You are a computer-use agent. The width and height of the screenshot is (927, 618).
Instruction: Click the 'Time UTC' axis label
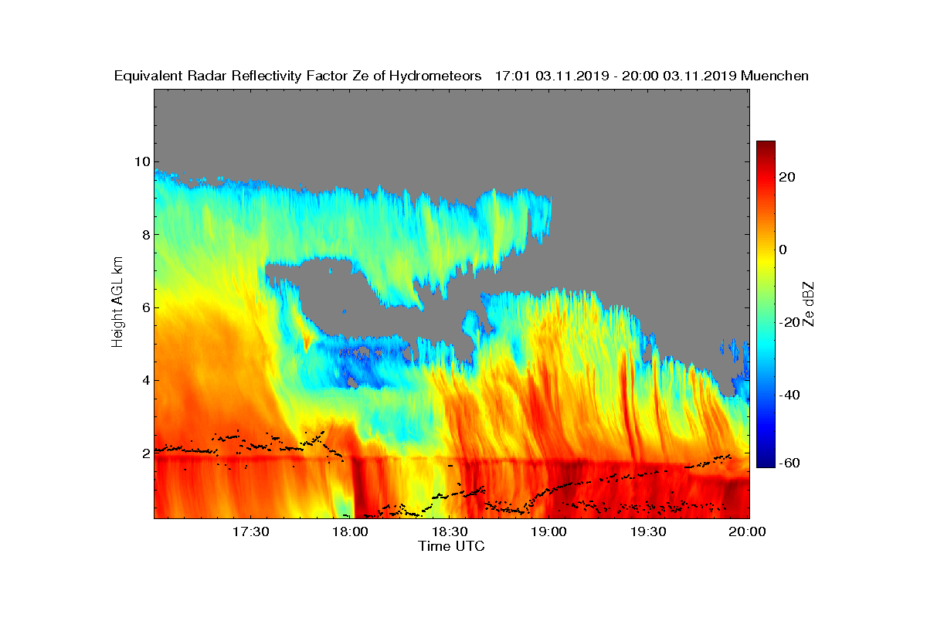pyautogui.click(x=451, y=546)
